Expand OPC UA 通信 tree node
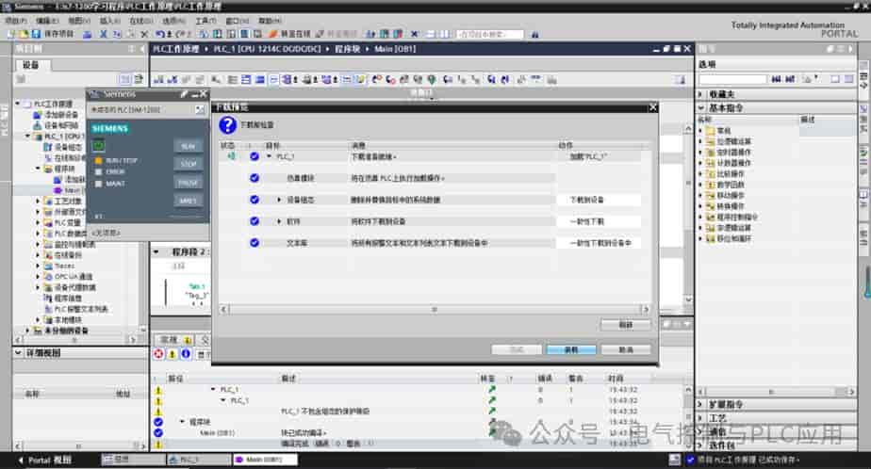Viewport: 871px width, 469px height. coord(38,276)
